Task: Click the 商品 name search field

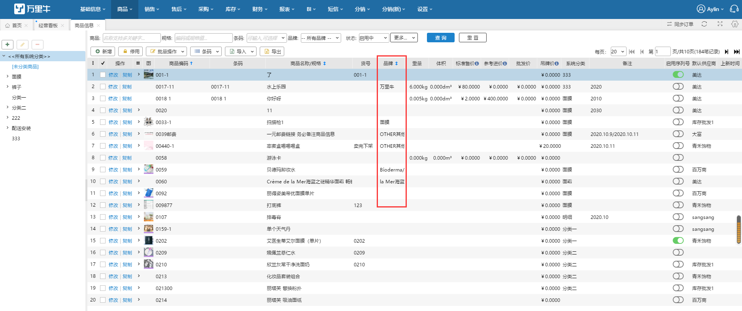Action: pos(132,38)
